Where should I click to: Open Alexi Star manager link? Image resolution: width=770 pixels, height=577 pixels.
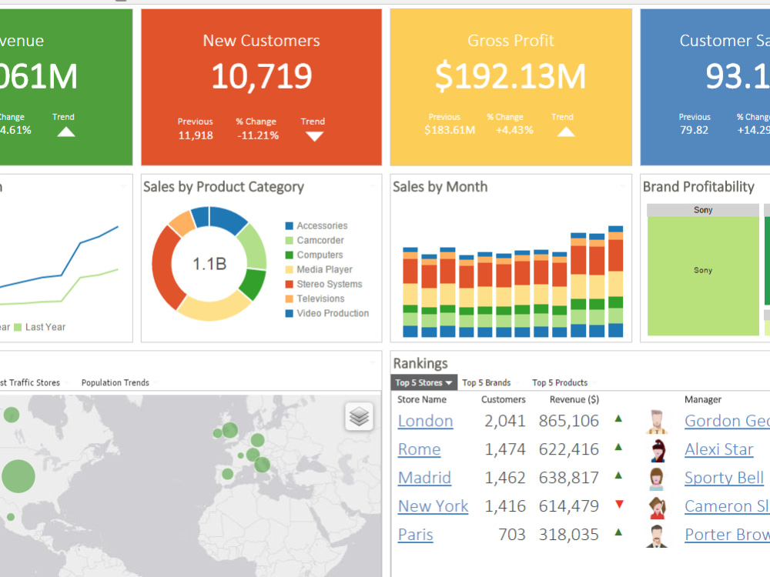719,449
